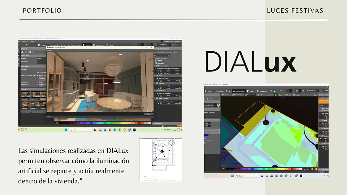Open Chrome from the left screenshot's taskbar
The height and width of the screenshot is (195, 347).
120,130
